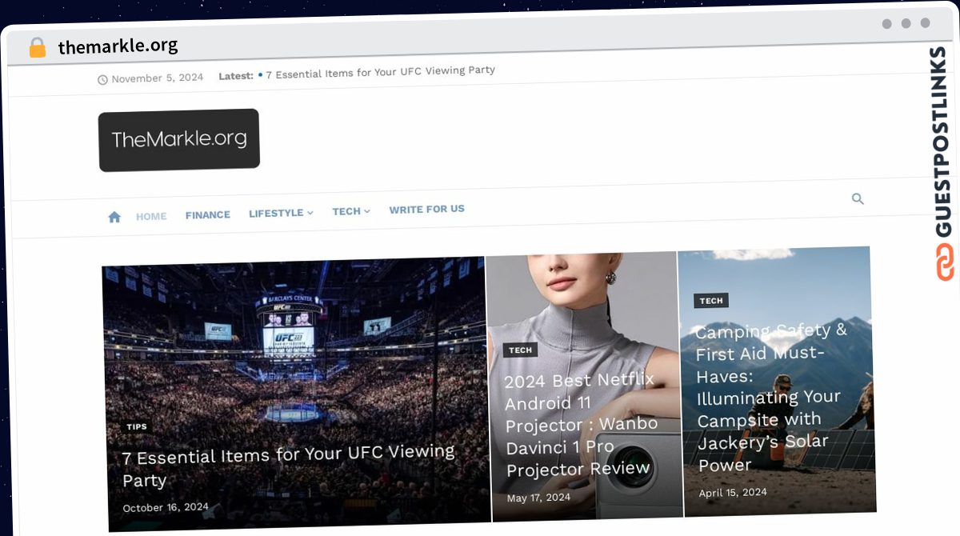Viewport: 960px width, 536px height.
Task: Click TECH tag on camping article
Action: tap(711, 301)
